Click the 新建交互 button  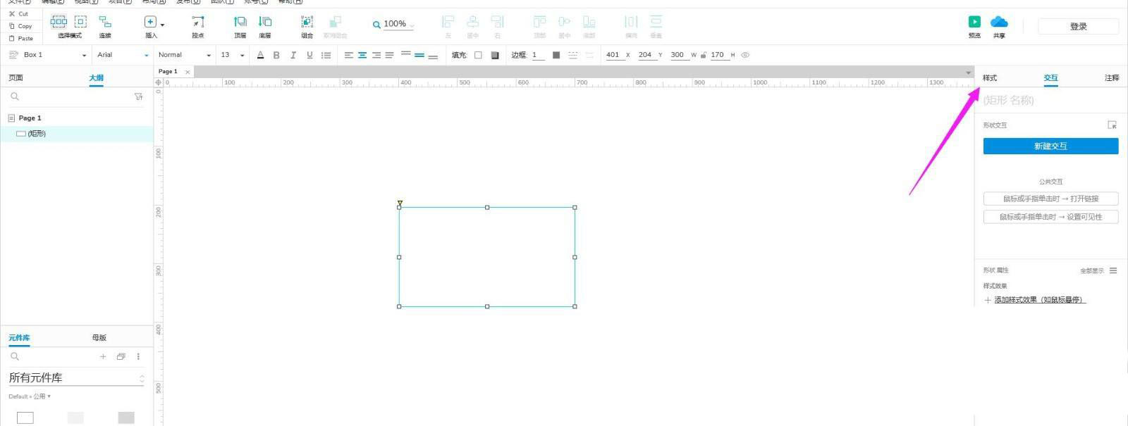point(1050,146)
